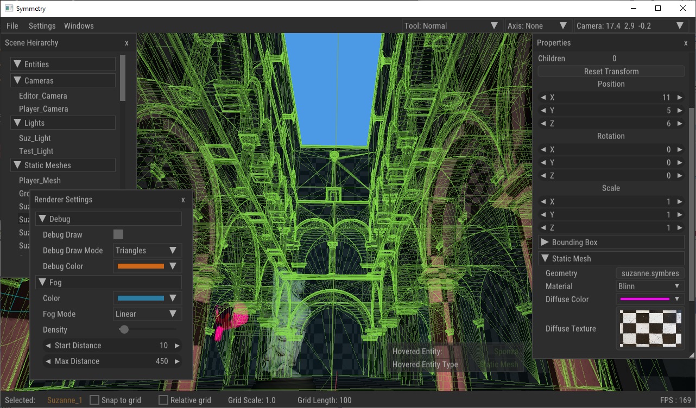696x408 pixels.
Task: Increase Position Y with right arrow
Action: tap(680, 110)
